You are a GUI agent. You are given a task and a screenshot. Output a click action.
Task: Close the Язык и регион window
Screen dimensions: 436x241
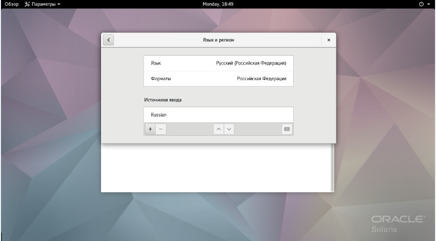(329, 40)
